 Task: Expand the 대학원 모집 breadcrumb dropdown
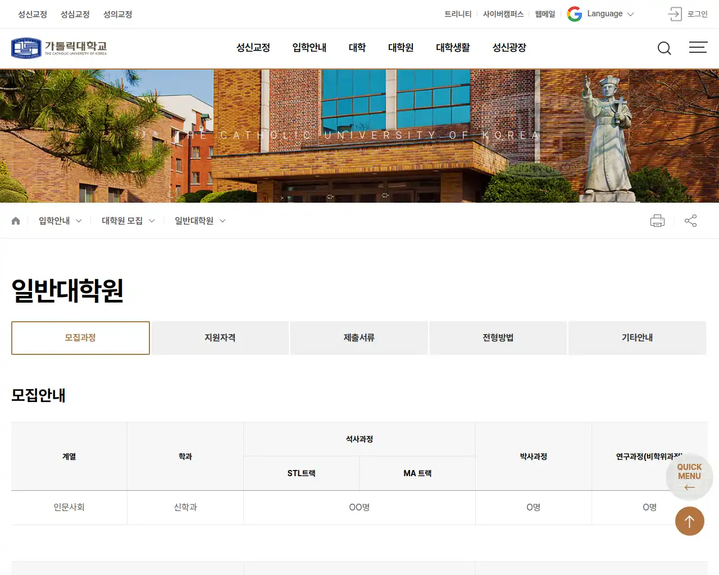(x=128, y=221)
